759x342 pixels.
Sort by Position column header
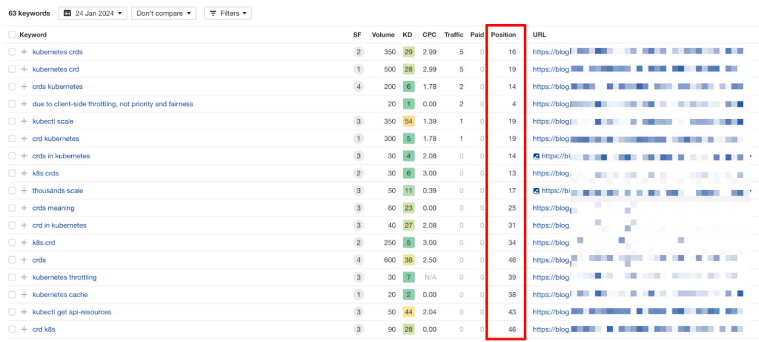click(504, 34)
